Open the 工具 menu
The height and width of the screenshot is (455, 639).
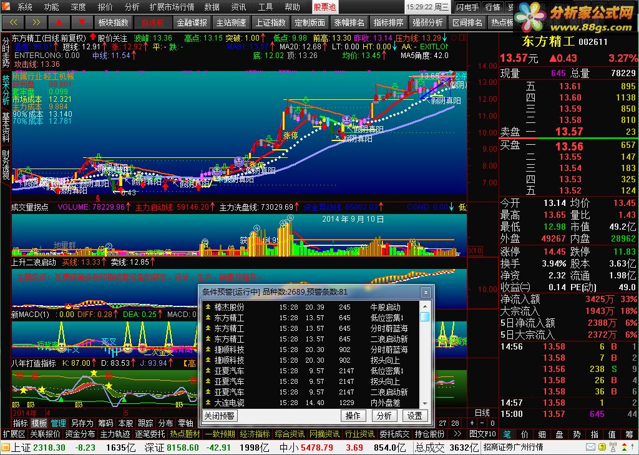pyautogui.click(x=265, y=7)
